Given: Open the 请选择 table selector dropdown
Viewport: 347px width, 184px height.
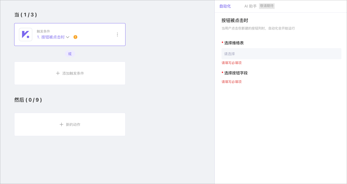Looking at the screenshot, I should [281, 53].
